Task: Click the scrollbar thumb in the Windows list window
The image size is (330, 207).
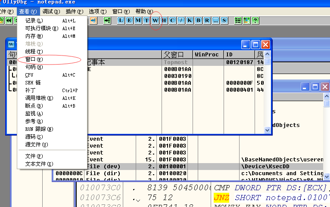Action: pyautogui.click(x=267, y=61)
